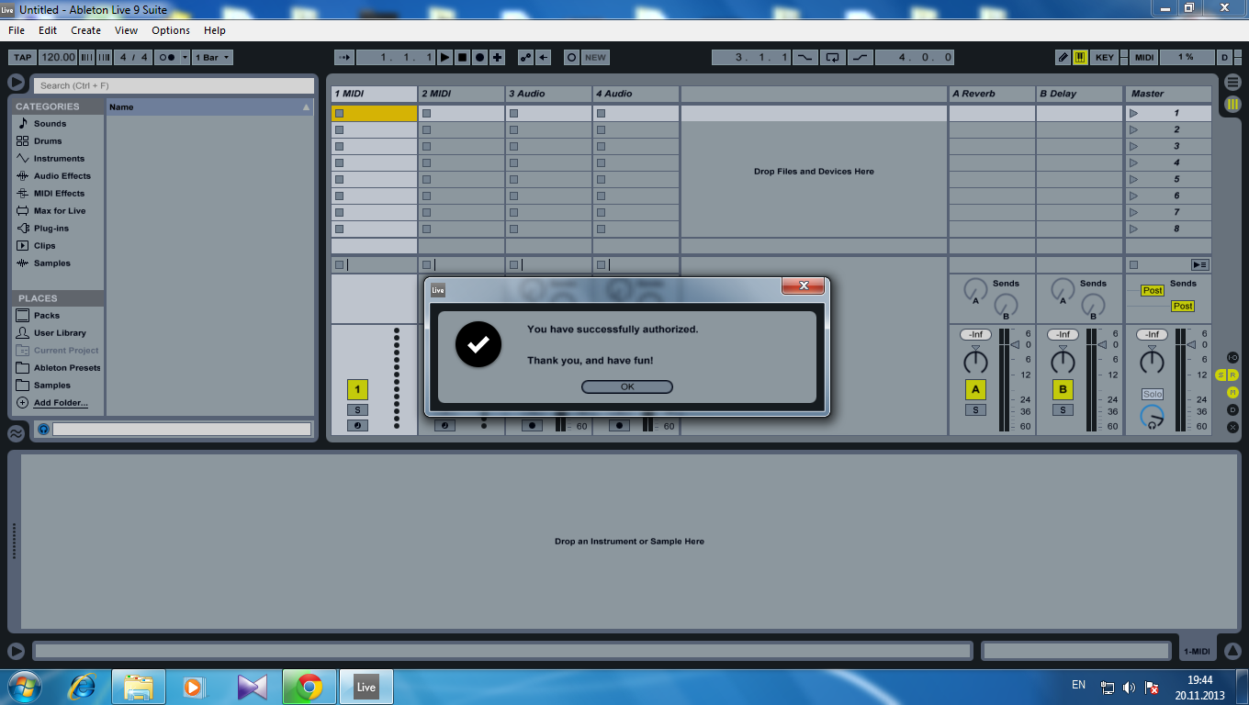
Task: Click the Session Record circle button
Action: (x=571, y=57)
